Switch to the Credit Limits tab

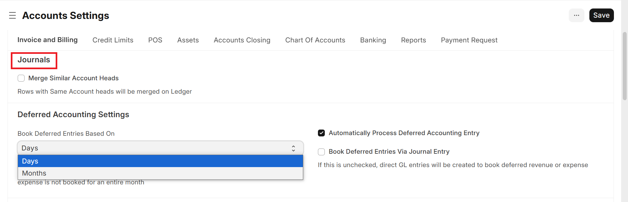click(113, 40)
